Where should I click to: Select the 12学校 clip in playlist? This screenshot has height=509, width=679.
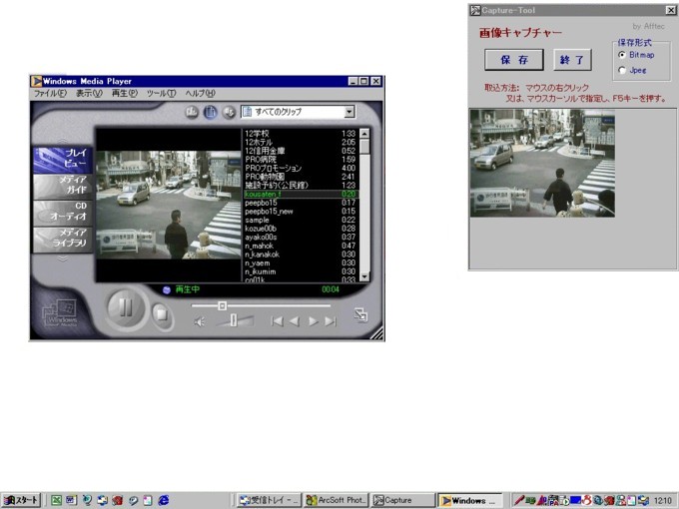(x=300, y=134)
